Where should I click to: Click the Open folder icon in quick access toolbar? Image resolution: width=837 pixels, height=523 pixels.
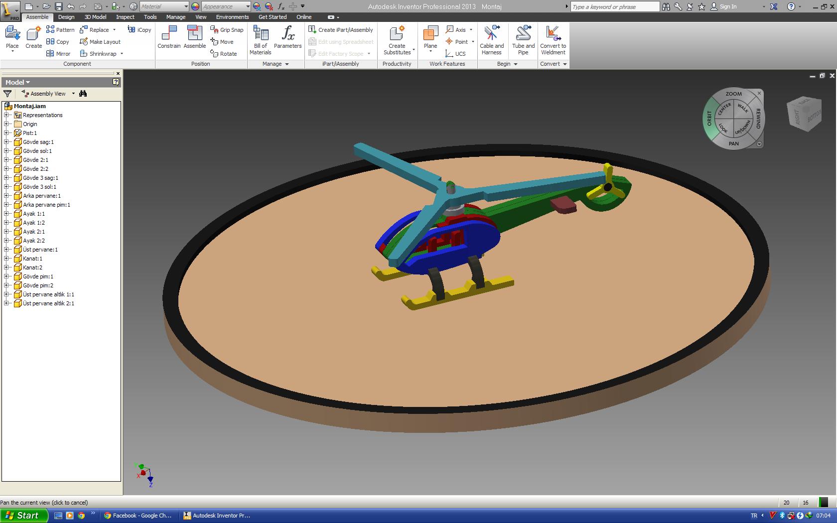46,6
